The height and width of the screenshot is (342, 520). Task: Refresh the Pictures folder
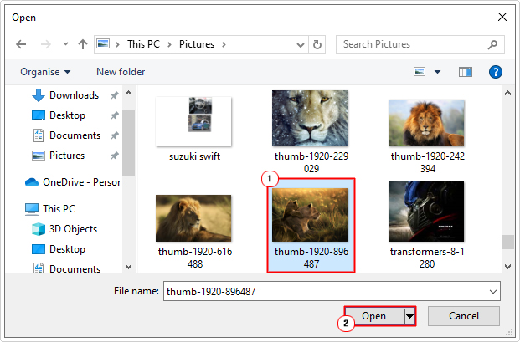click(317, 44)
